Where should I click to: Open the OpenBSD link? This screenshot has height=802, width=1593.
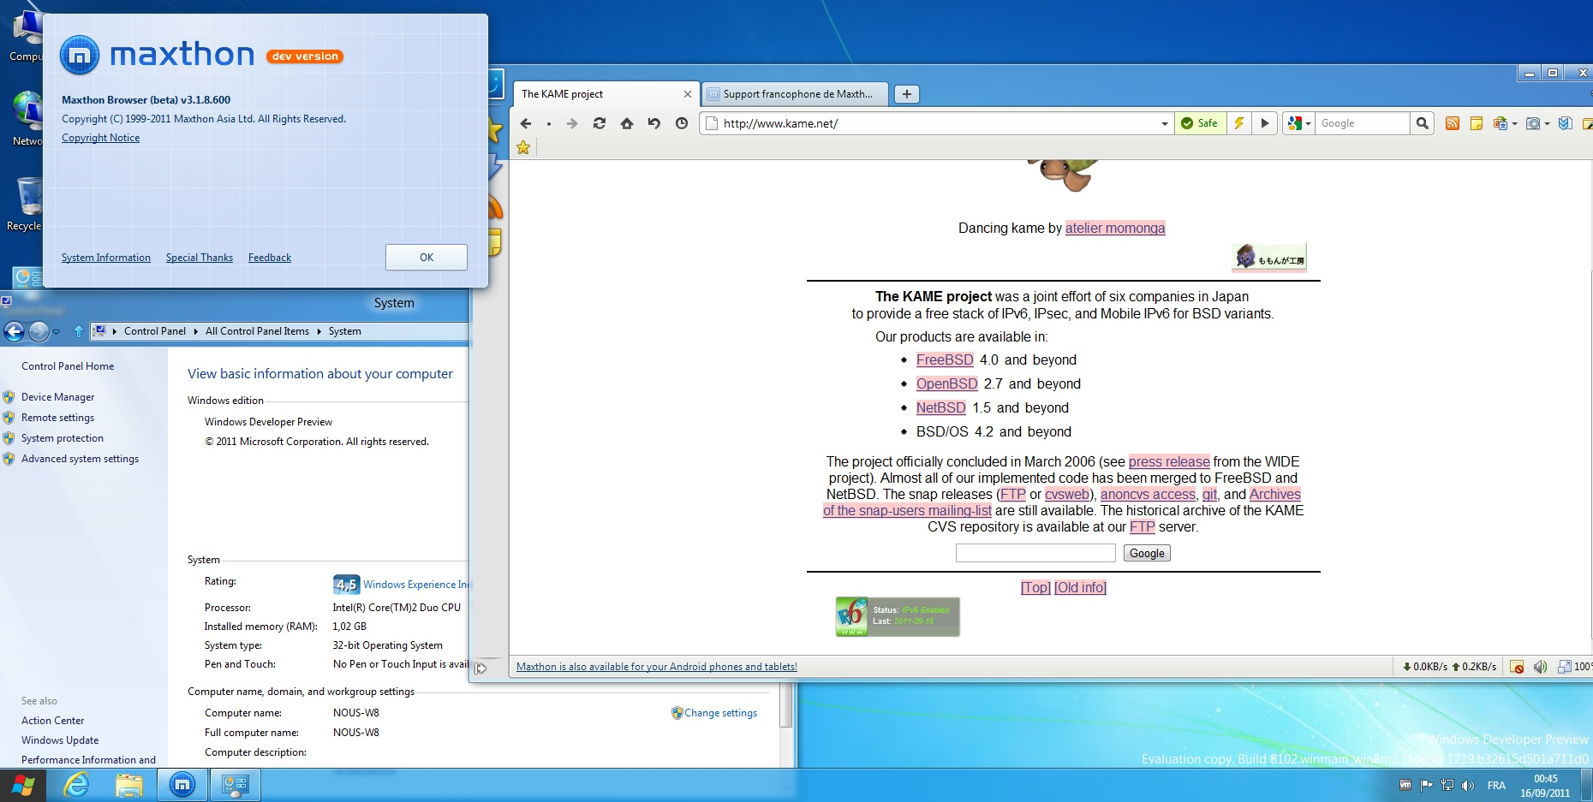coord(946,383)
